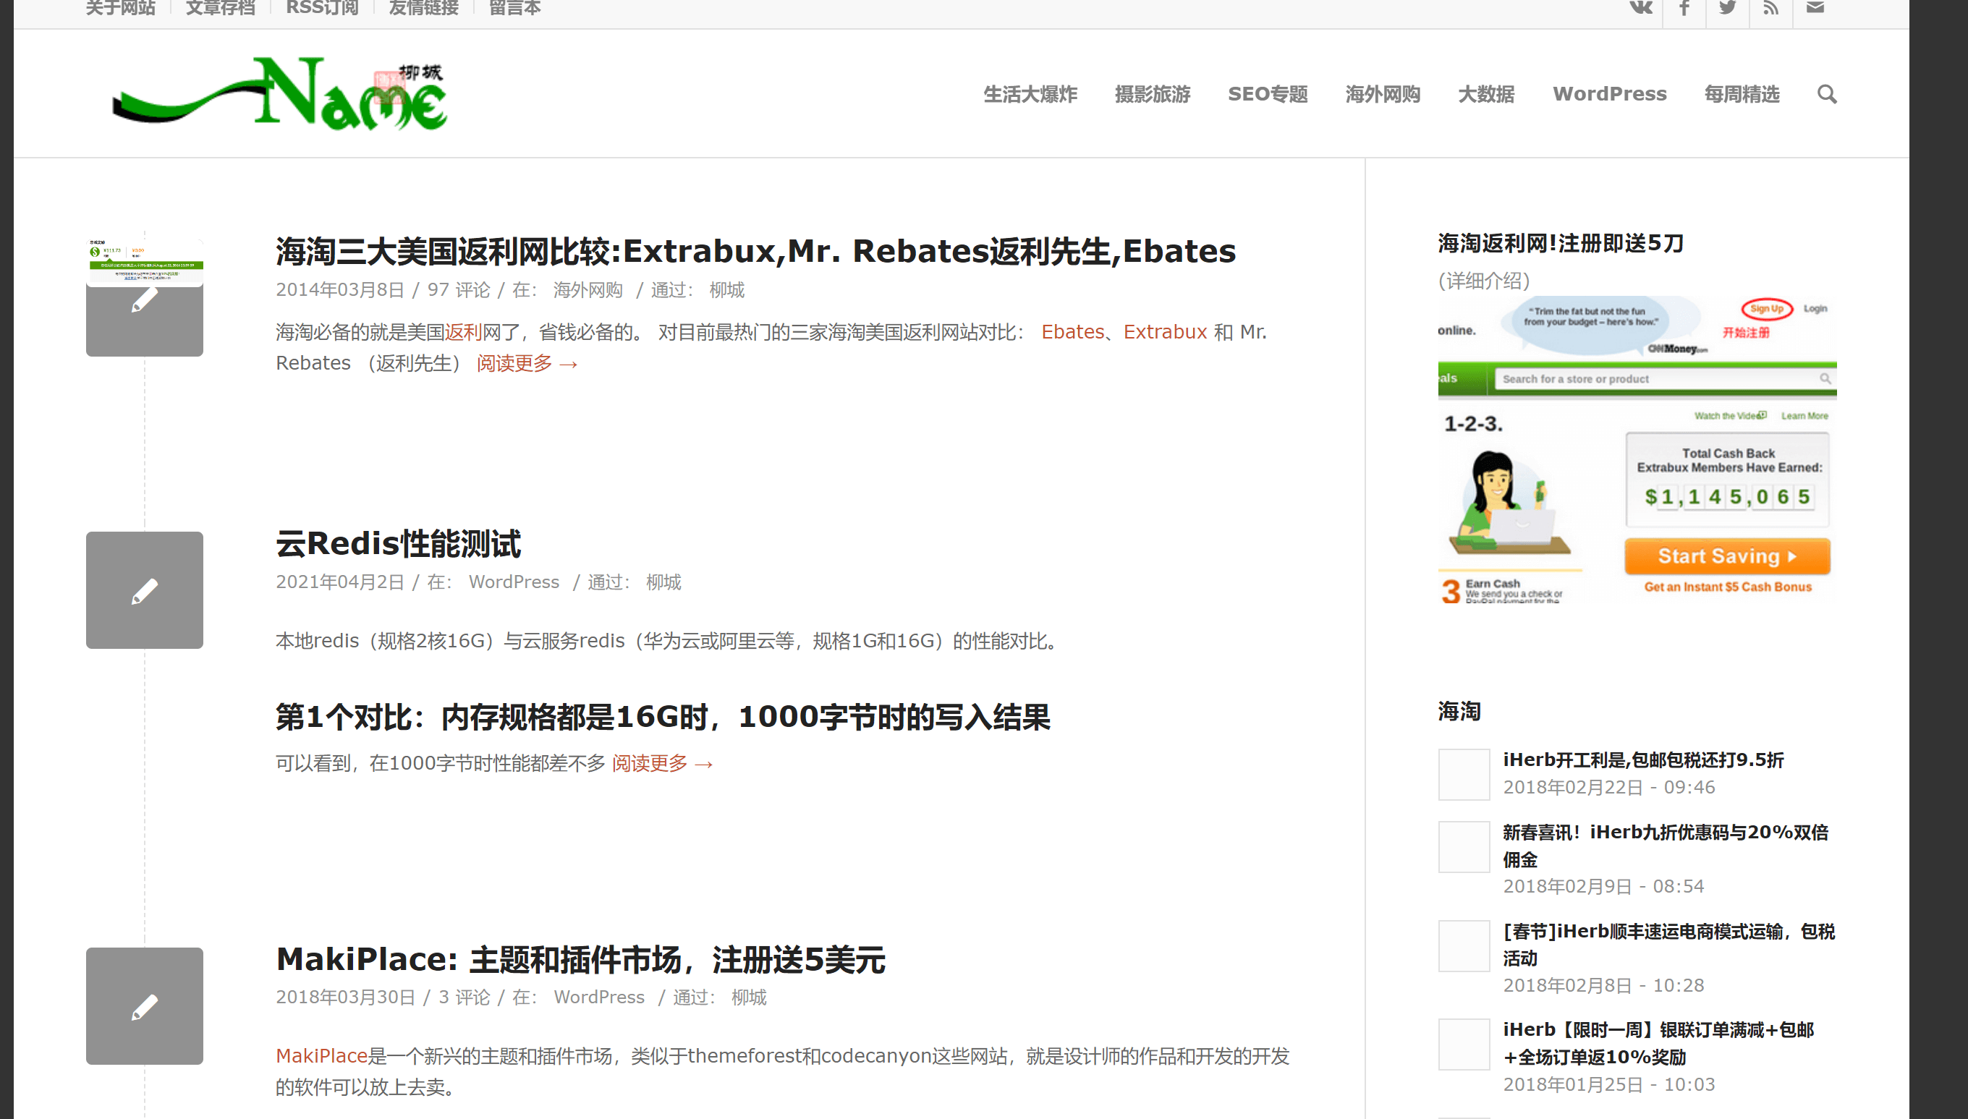Click Login in Extrabux banner
This screenshot has width=1968, height=1119.
pos(1815,308)
